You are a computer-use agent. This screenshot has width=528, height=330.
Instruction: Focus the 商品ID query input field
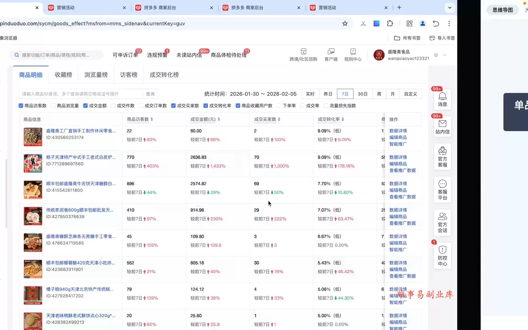pyautogui.click(x=81, y=94)
